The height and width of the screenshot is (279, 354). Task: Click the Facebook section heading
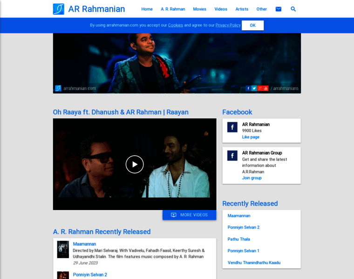(x=237, y=112)
